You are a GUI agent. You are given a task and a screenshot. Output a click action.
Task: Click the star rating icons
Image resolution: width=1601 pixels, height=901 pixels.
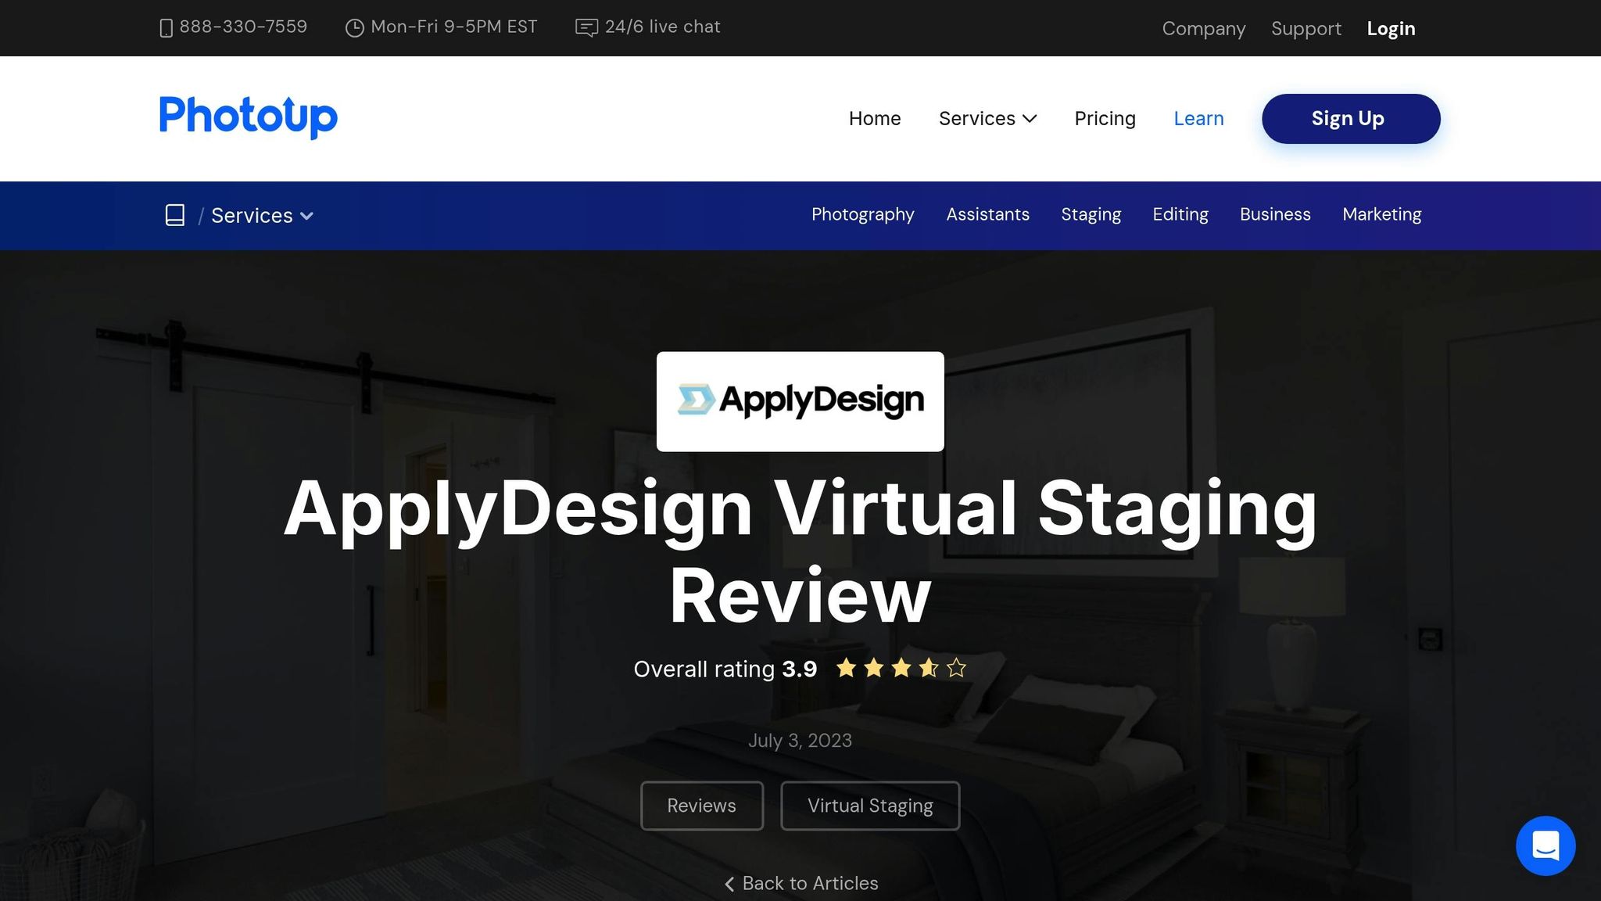[x=901, y=668]
